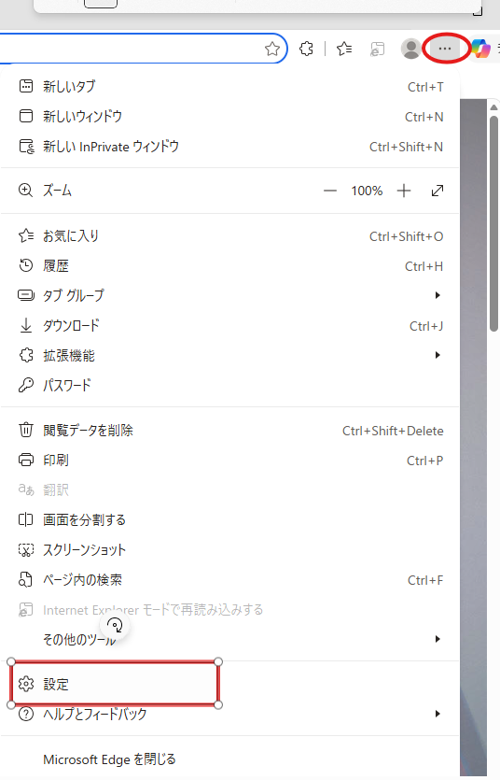Choose 閲覧データを削除 menu entry
Screen dimensions: 500x780
pyautogui.click(x=230, y=431)
